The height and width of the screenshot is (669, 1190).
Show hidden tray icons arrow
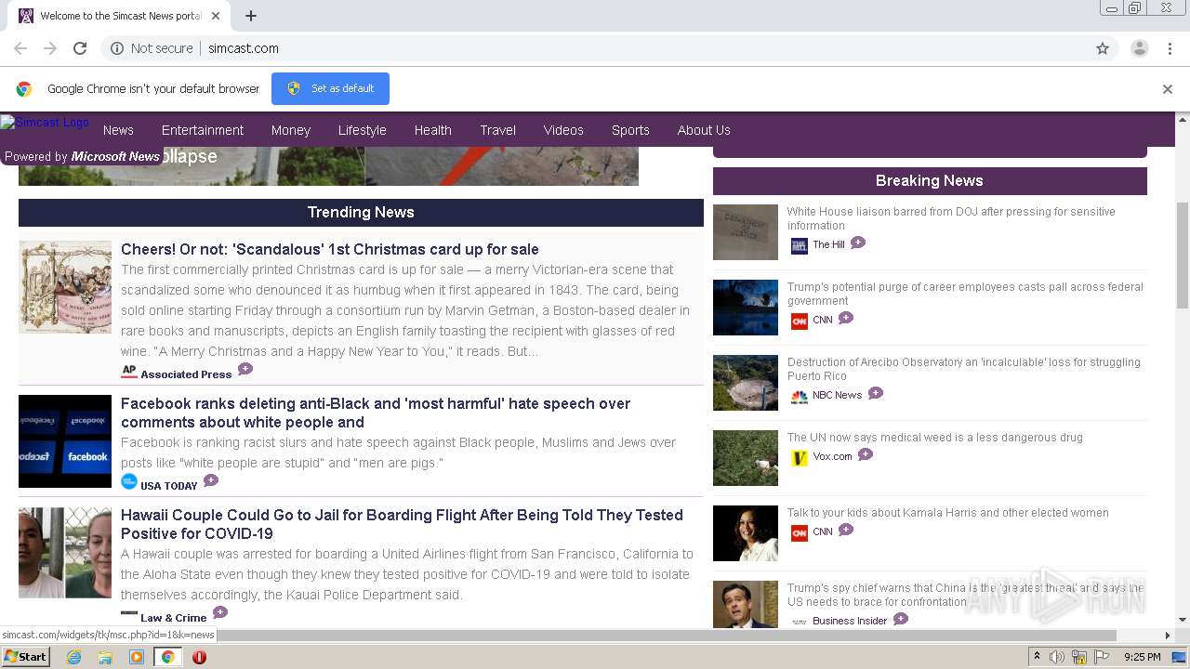[x=1038, y=657]
